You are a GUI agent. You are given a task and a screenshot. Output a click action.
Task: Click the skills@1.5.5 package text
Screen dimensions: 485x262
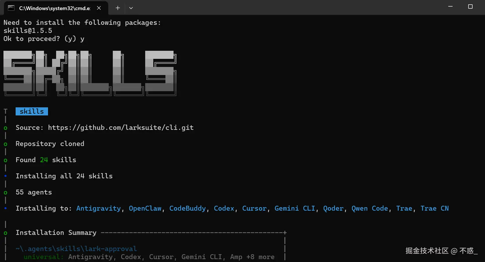(28, 31)
